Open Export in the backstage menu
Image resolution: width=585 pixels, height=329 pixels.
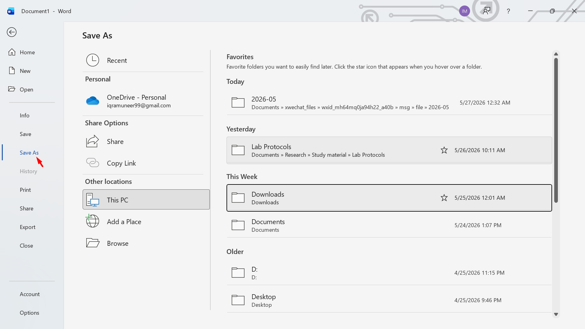pos(28,227)
